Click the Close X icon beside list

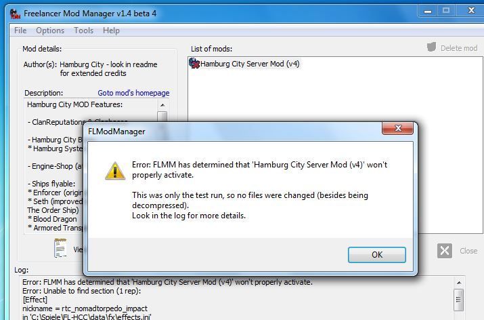coord(445,251)
